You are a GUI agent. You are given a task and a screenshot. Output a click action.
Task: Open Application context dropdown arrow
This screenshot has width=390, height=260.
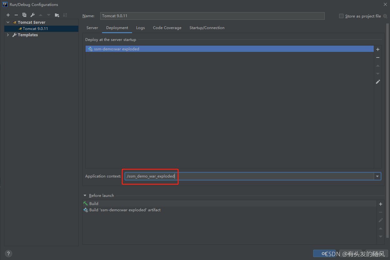pyautogui.click(x=378, y=177)
